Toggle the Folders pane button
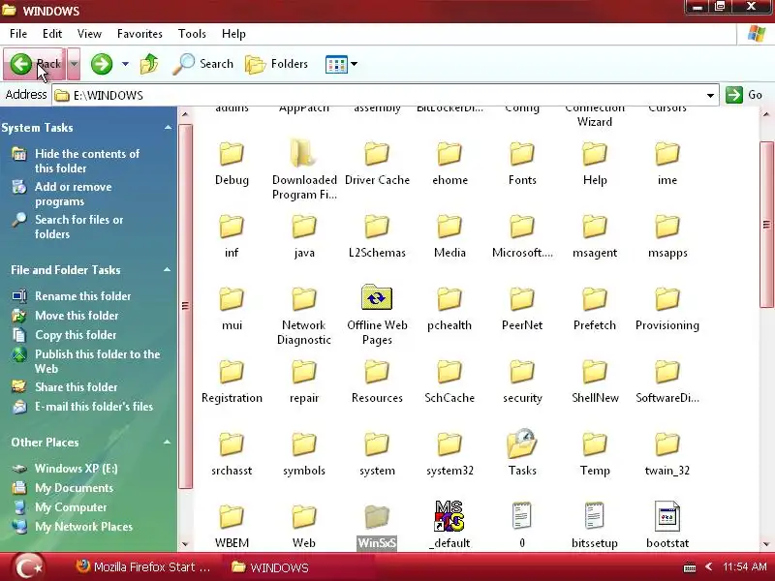775x581 pixels. tap(277, 64)
